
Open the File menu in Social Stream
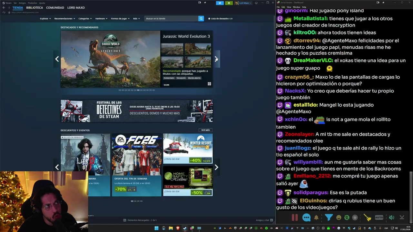[x=278, y=7]
